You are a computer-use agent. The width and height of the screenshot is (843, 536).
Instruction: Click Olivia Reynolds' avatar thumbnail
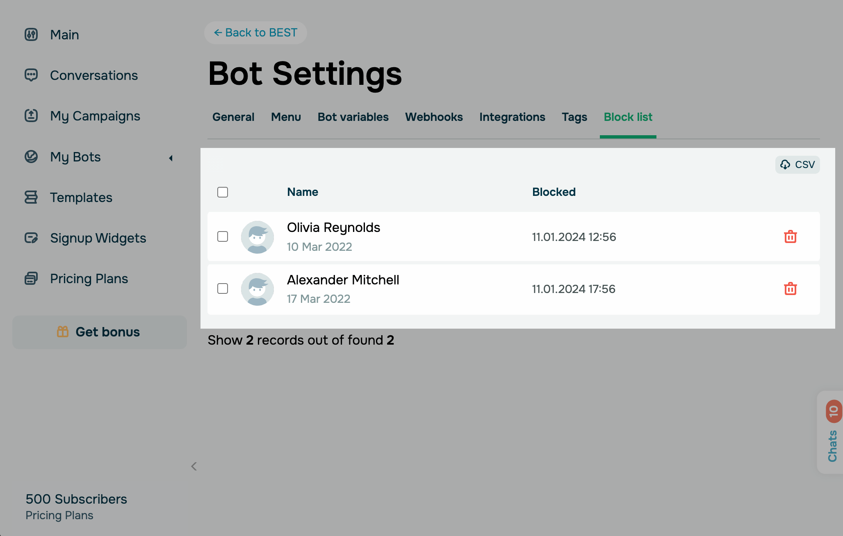(x=257, y=237)
